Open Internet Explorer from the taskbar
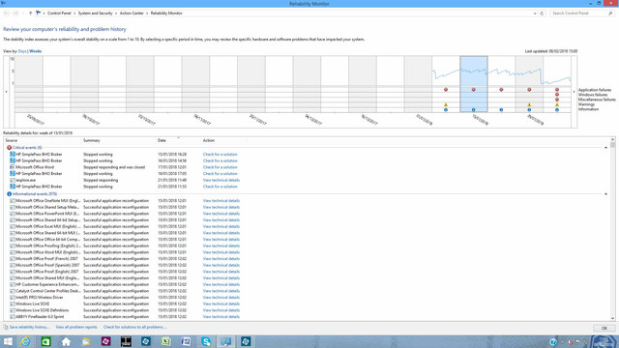The height and width of the screenshot is (348, 619). click(x=25, y=341)
